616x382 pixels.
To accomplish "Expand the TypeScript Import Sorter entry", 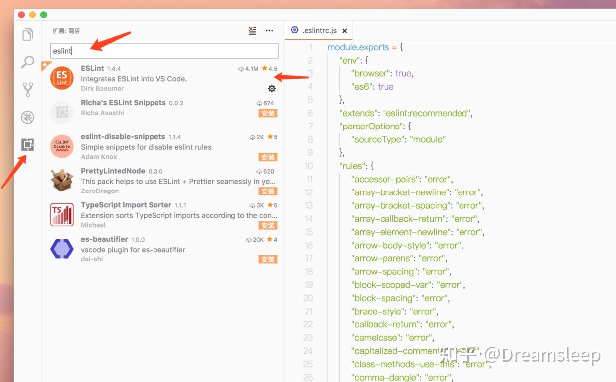I will click(149, 214).
